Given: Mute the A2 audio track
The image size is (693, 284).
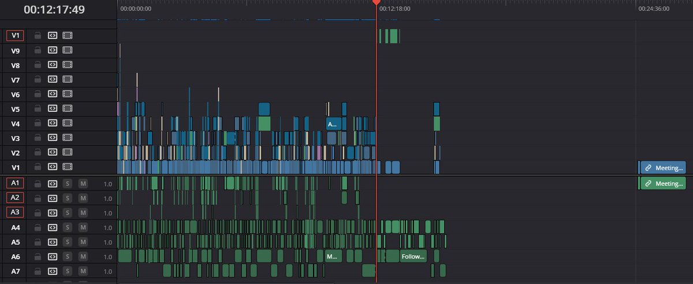Looking at the screenshot, I should (x=83, y=198).
